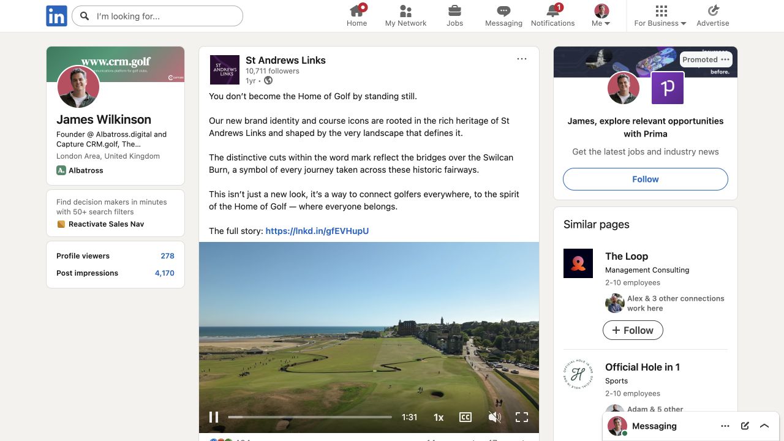Unmute the video sound

pos(494,417)
